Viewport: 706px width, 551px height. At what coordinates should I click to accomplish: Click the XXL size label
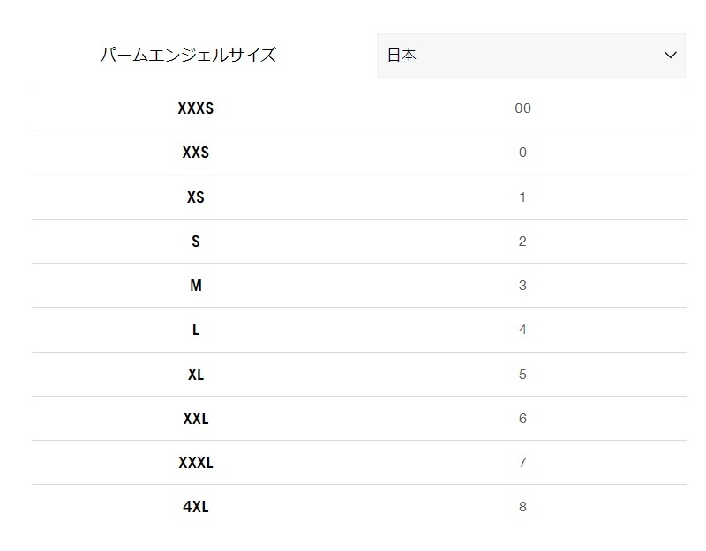[195, 419]
